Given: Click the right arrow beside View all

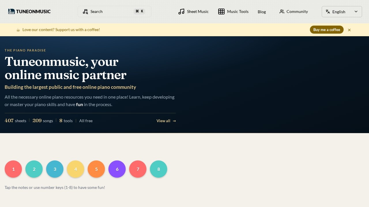Looking at the screenshot, I should 174,121.
